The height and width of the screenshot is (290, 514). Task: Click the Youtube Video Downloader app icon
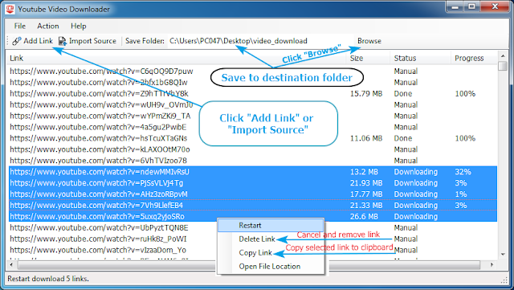[x=10, y=9]
